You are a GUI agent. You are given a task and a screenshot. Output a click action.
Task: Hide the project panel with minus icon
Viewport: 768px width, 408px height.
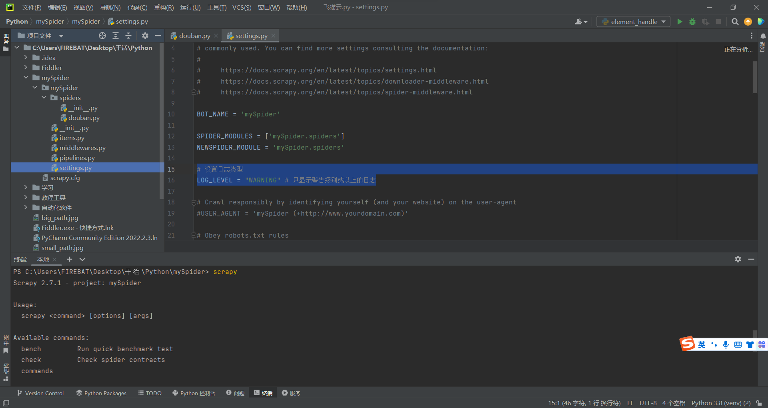tap(158, 36)
